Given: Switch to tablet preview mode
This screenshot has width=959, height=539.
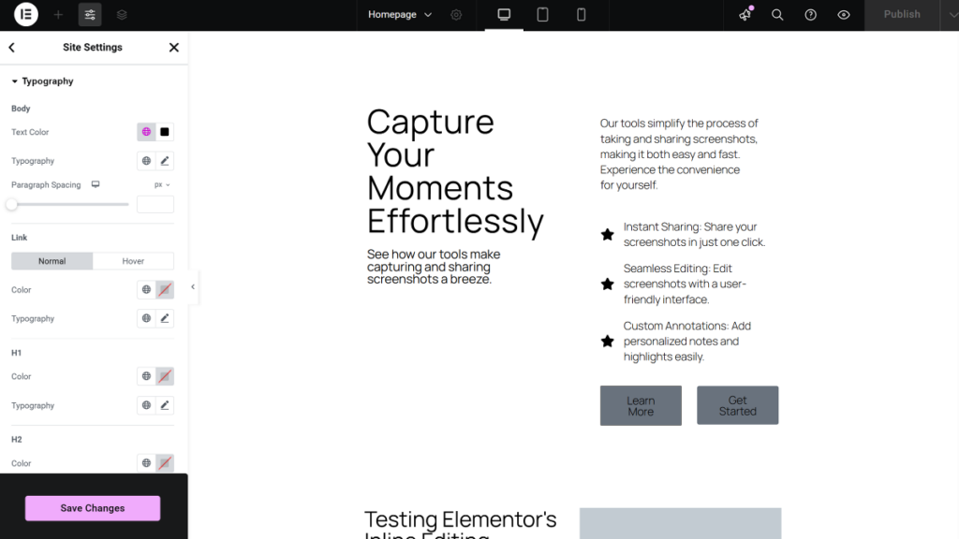Looking at the screenshot, I should coord(542,15).
